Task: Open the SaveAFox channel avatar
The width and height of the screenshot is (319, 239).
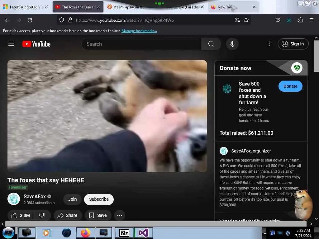Action: (x=14, y=199)
